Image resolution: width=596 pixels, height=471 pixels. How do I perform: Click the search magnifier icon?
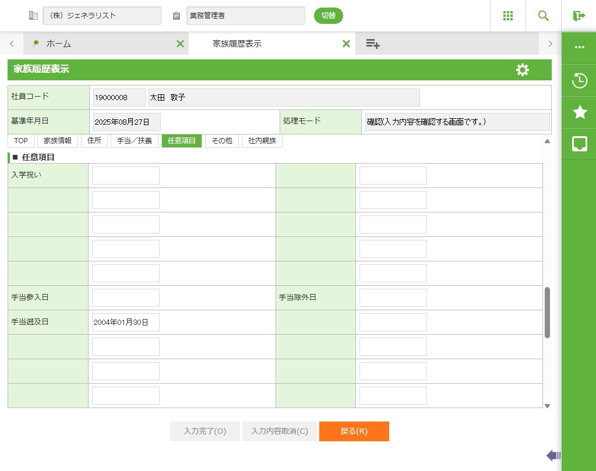[x=543, y=16]
